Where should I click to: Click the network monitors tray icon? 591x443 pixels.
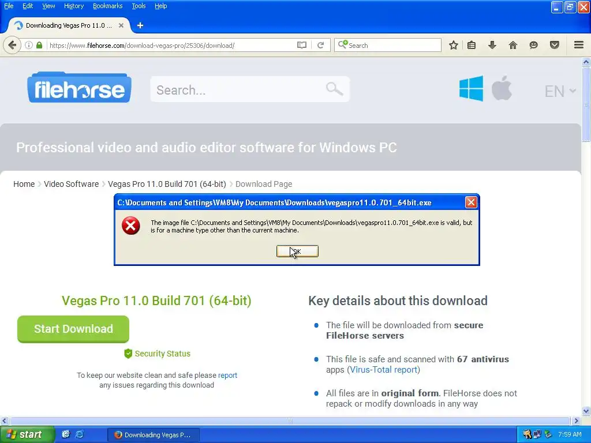(x=537, y=434)
